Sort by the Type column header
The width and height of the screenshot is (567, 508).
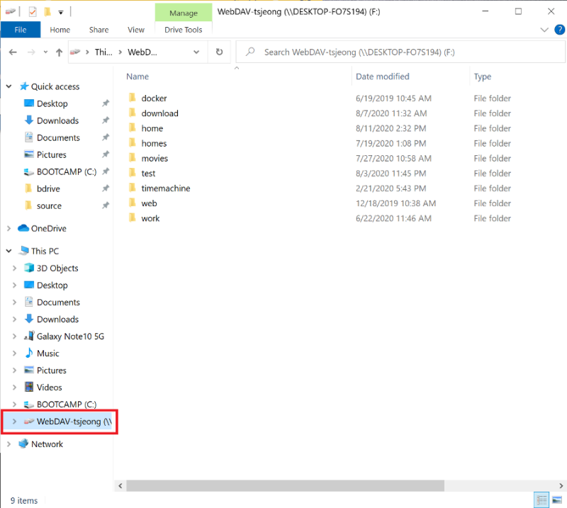(x=483, y=77)
